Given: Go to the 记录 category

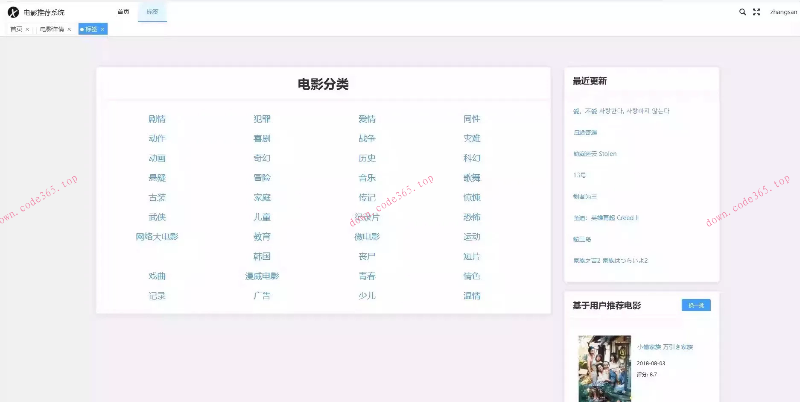Looking at the screenshot, I should [157, 296].
